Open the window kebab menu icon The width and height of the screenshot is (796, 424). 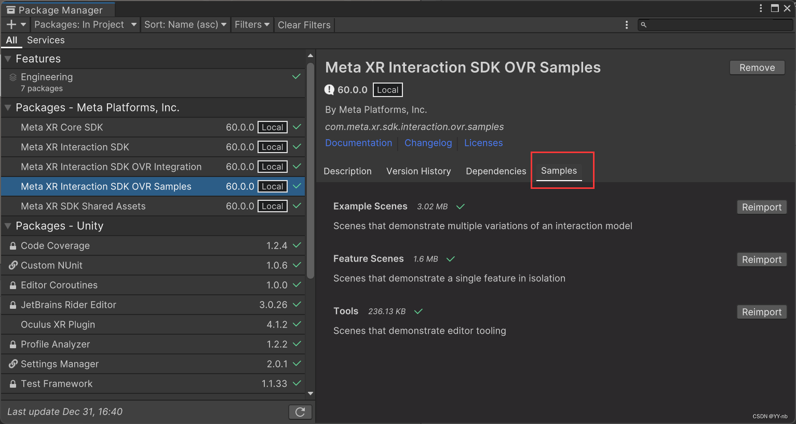pyautogui.click(x=761, y=8)
